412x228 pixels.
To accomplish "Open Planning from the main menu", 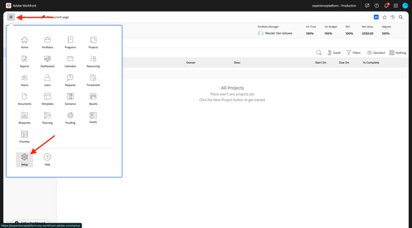I will [47, 118].
